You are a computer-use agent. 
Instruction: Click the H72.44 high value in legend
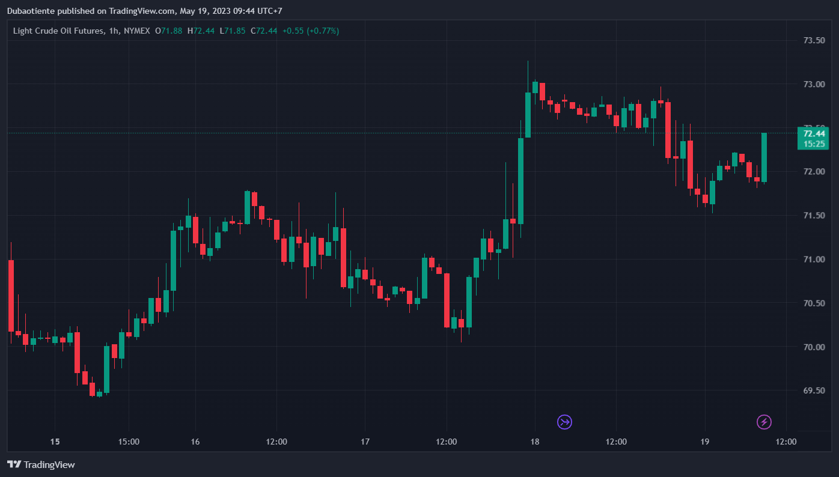point(201,31)
